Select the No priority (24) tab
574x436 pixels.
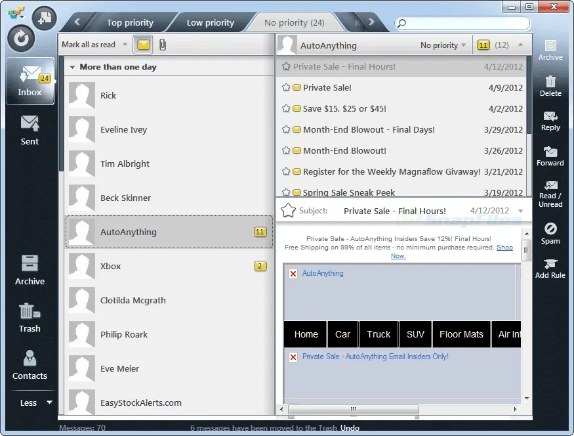click(295, 23)
